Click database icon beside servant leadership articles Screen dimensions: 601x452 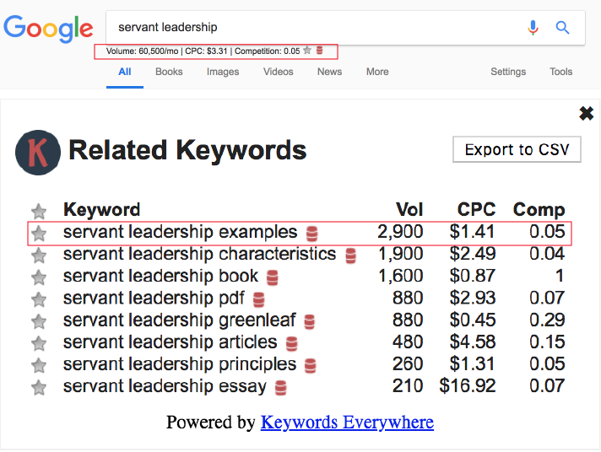coord(292,344)
